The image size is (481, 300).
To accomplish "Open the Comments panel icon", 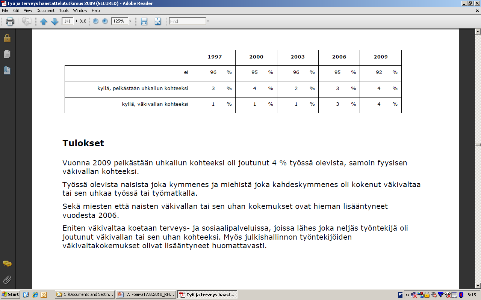I will (7, 264).
